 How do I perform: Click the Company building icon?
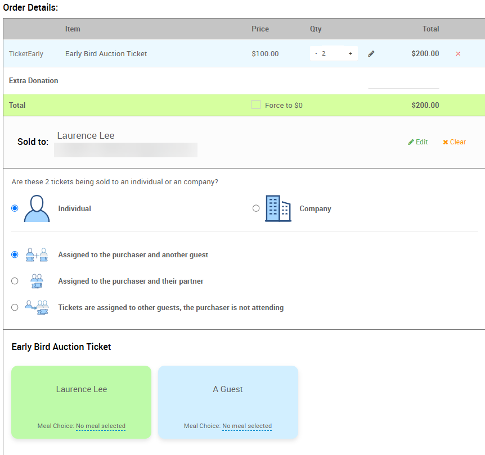pos(278,208)
